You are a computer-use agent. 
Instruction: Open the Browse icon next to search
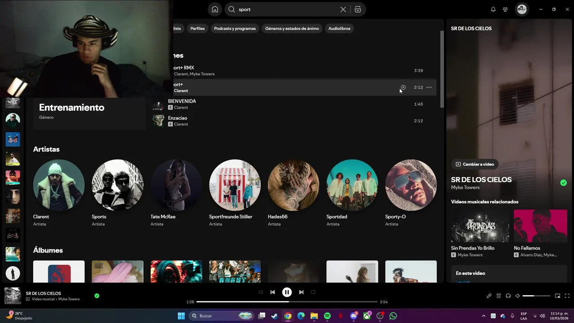point(357,9)
